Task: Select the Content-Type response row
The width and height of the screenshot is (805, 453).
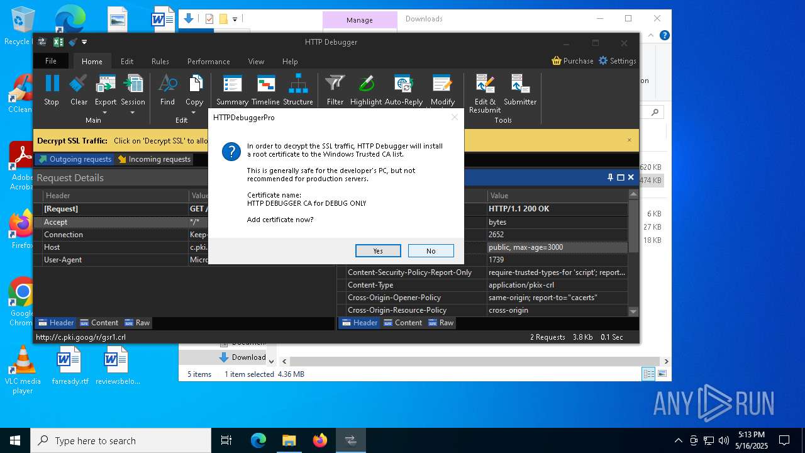Action: click(x=483, y=285)
